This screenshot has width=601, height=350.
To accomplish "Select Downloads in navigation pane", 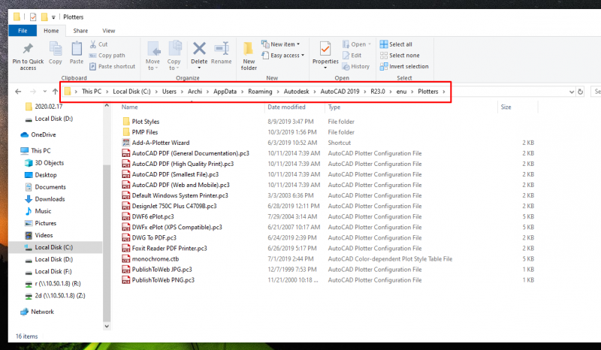I will (45, 199).
